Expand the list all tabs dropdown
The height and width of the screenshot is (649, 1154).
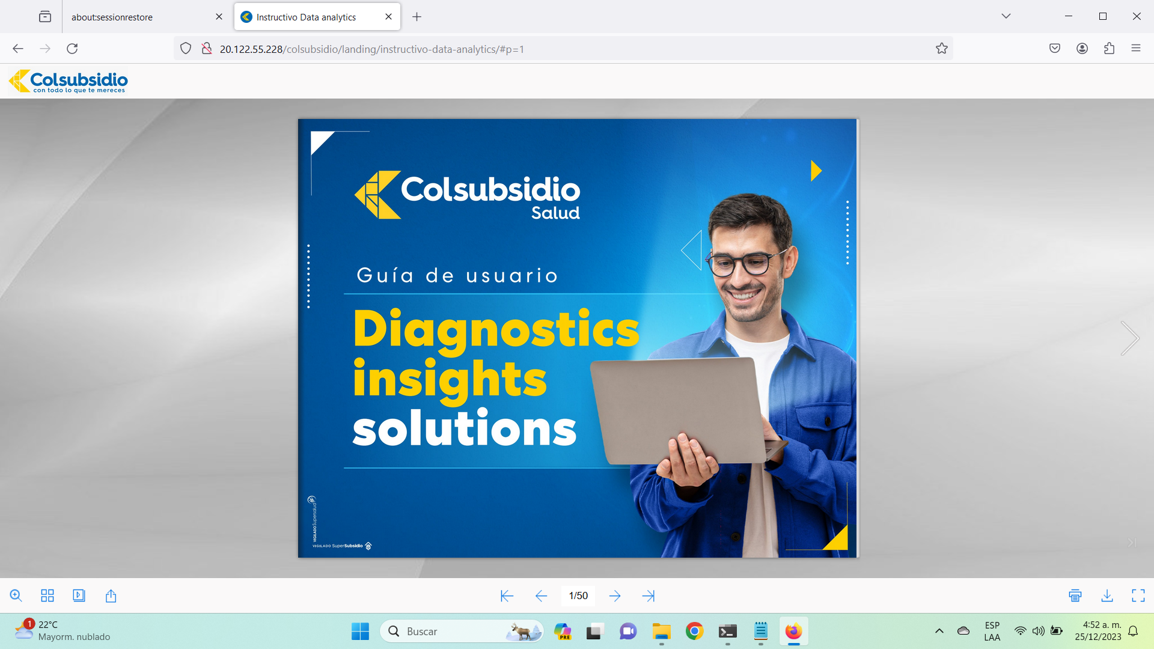pyautogui.click(x=1006, y=16)
